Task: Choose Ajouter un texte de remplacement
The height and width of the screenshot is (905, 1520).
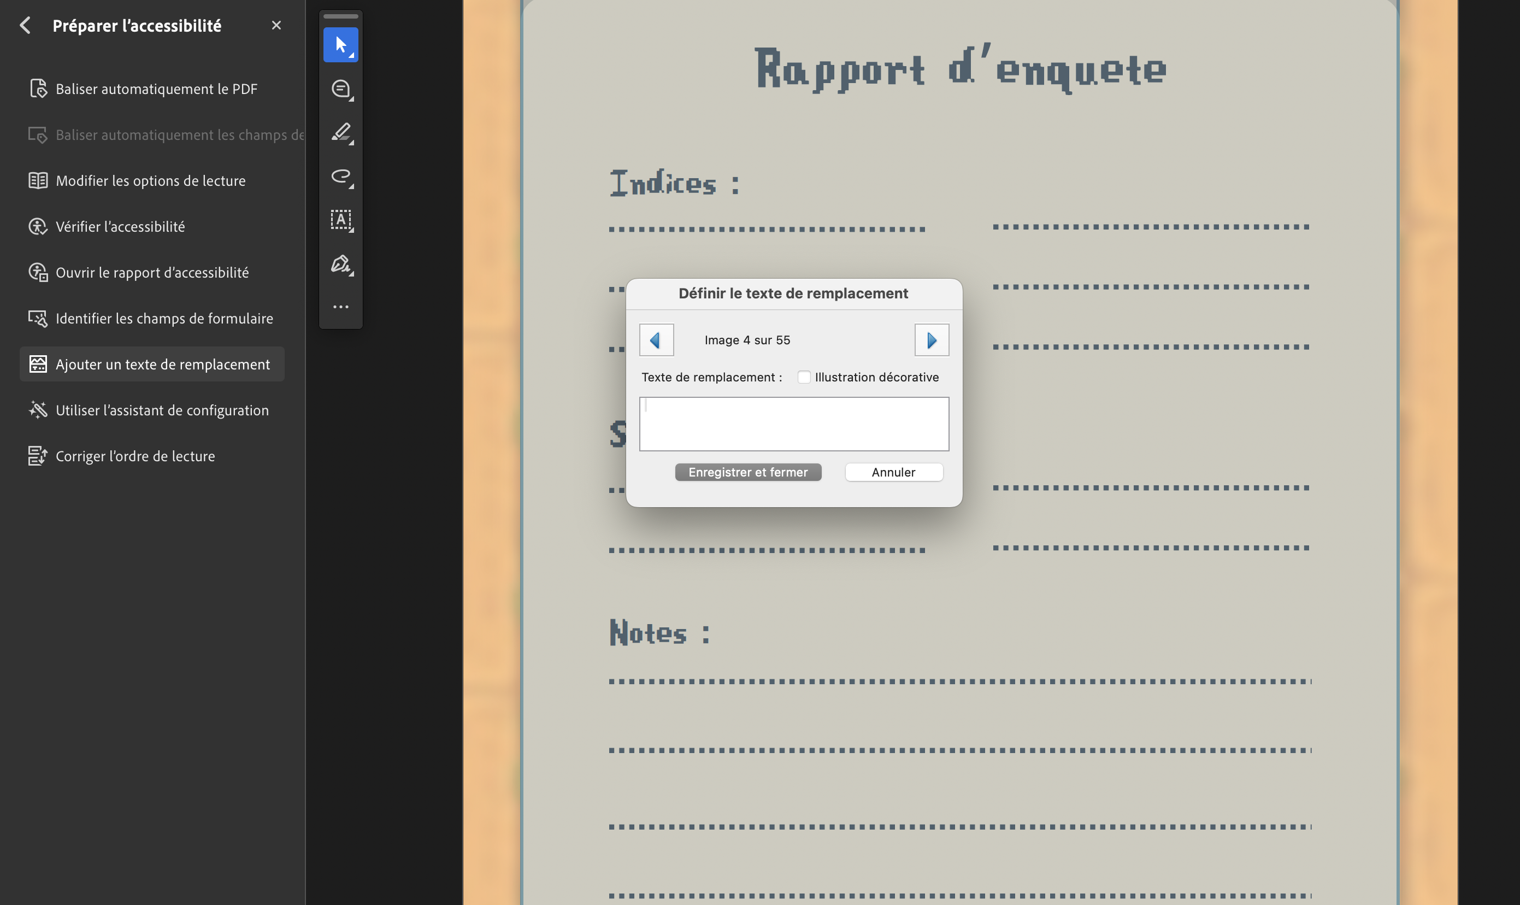Action: [x=152, y=364]
